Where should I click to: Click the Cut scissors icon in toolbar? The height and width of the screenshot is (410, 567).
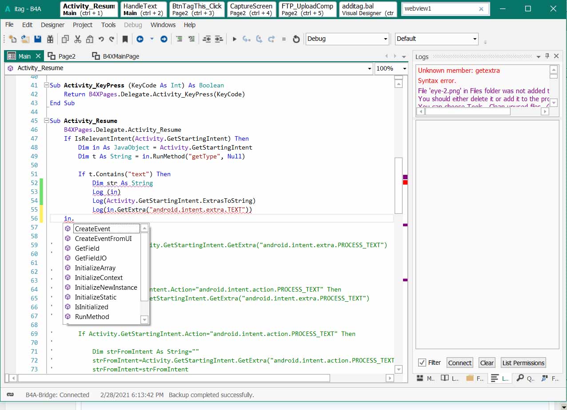tap(78, 39)
